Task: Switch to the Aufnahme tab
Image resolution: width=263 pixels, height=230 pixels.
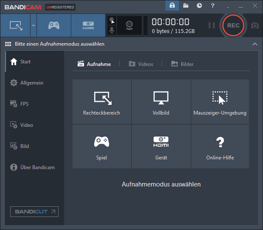Action: 94,64
